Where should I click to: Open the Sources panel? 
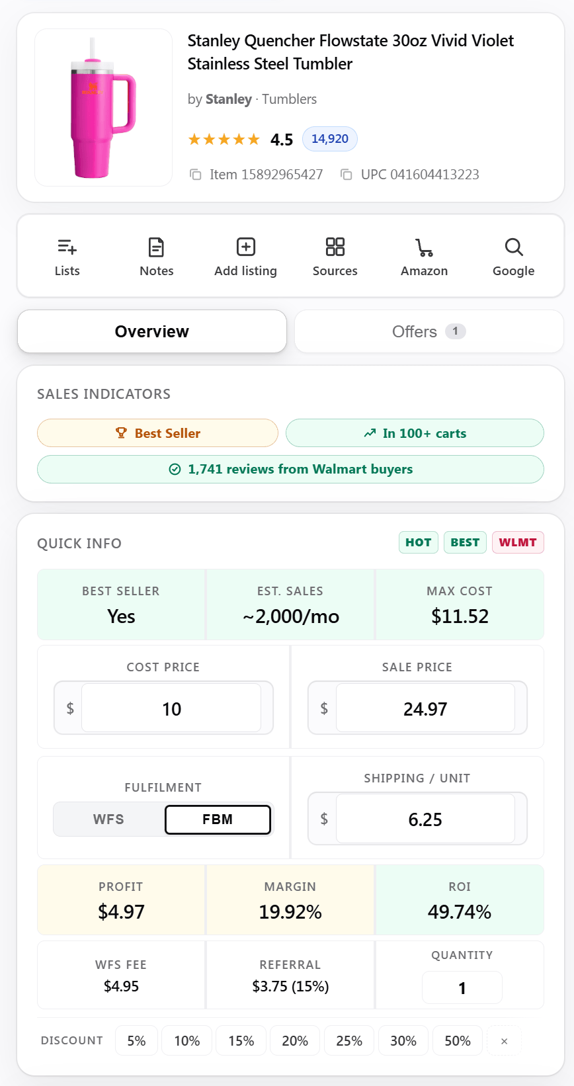click(x=335, y=257)
